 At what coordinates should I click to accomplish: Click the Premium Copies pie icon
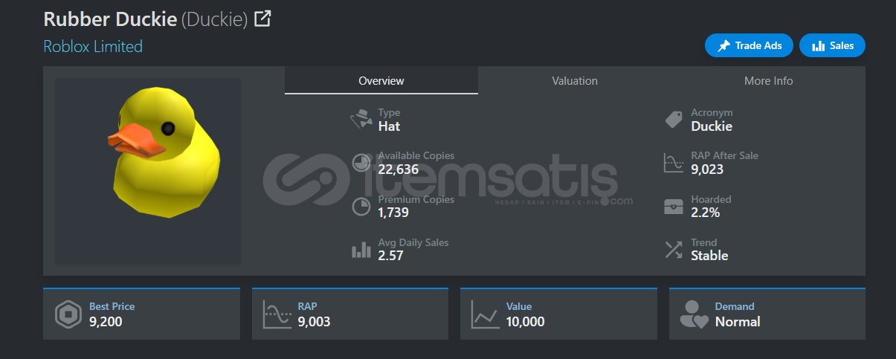point(361,206)
